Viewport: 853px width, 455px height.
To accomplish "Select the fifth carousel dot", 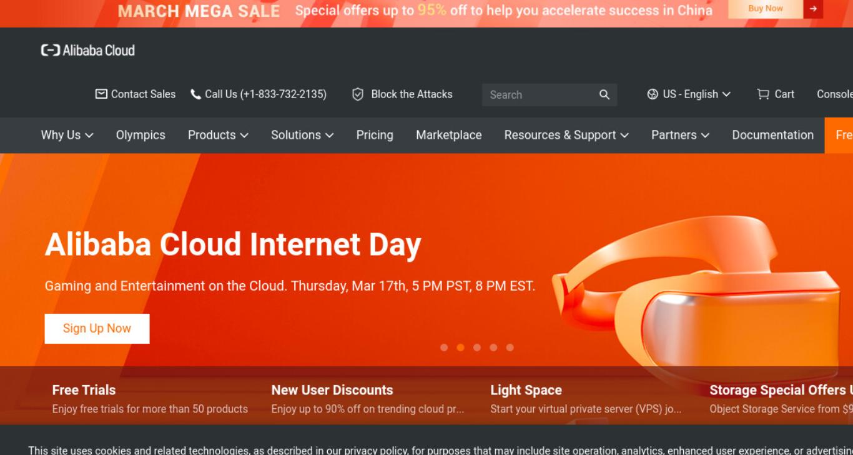I will tap(510, 347).
